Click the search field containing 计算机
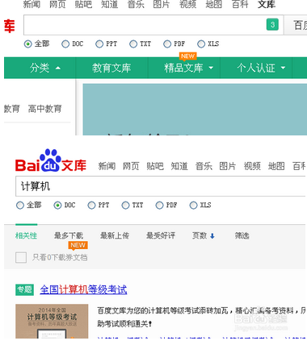307x345 pixels. (x=161, y=186)
